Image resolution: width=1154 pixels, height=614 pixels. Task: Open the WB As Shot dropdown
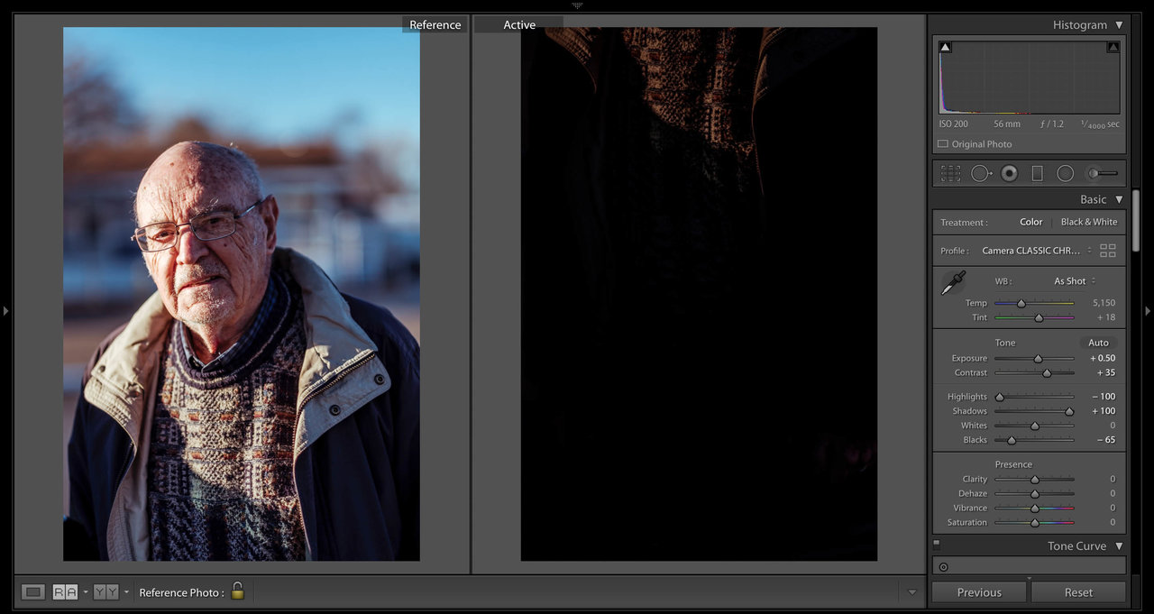pos(1075,281)
